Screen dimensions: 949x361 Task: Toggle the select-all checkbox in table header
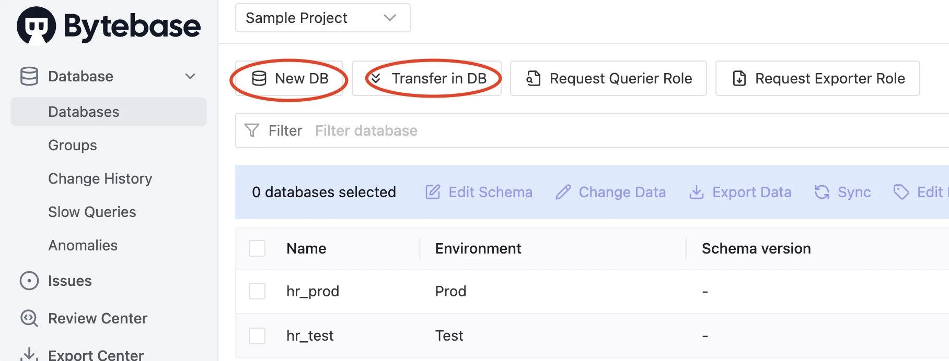(257, 248)
